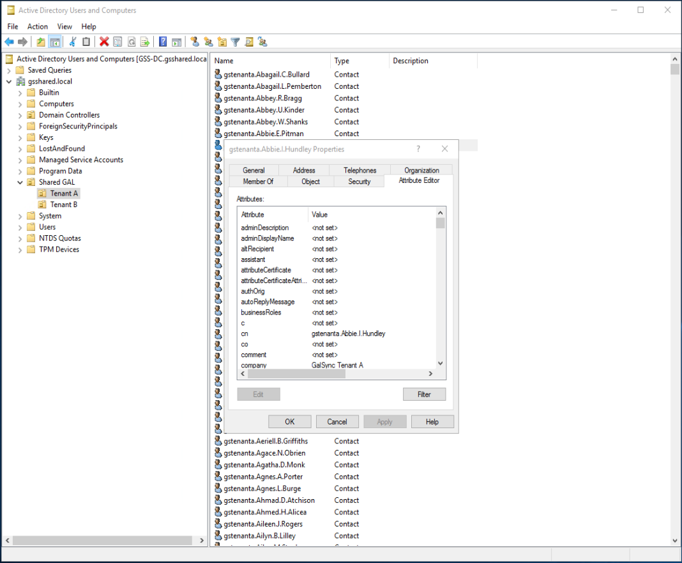The height and width of the screenshot is (563, 682).
Task: Open Help via the blue question mark icon
Action: point(163,42)
